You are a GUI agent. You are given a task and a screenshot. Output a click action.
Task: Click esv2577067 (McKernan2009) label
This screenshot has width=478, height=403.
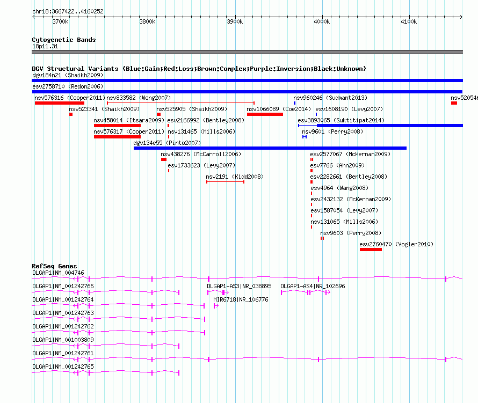point(350,154)
